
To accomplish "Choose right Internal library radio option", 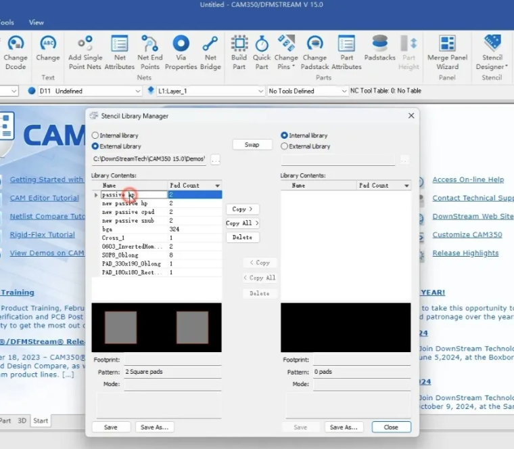I will 285,135.
